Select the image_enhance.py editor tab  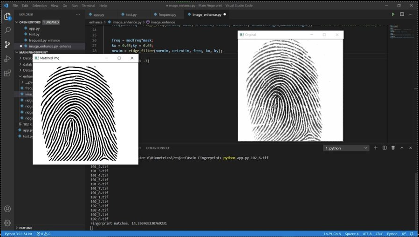(x=206, y=15)
